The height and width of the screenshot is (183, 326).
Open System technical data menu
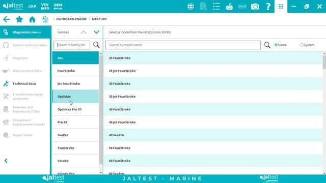tap(25, 45)
